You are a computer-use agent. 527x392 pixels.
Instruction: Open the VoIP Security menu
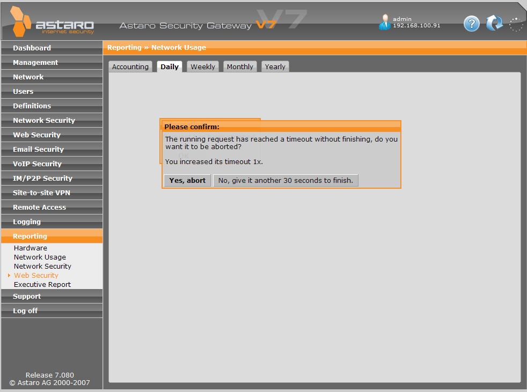52,163
